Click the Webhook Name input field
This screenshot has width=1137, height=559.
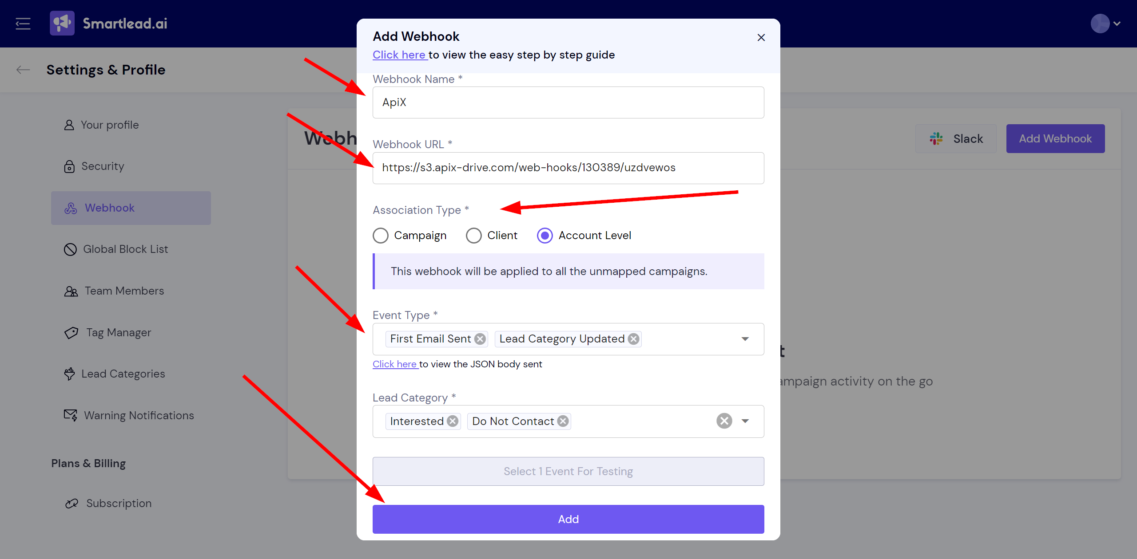tap(568, 102)
